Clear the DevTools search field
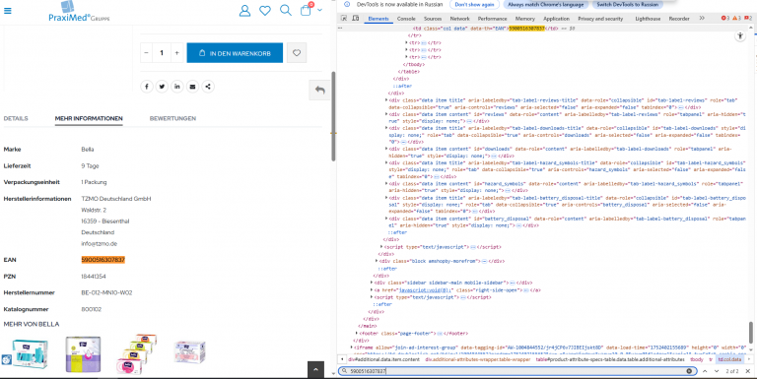Viewport: 757px width, 379px height. click(x=689, y=371)
